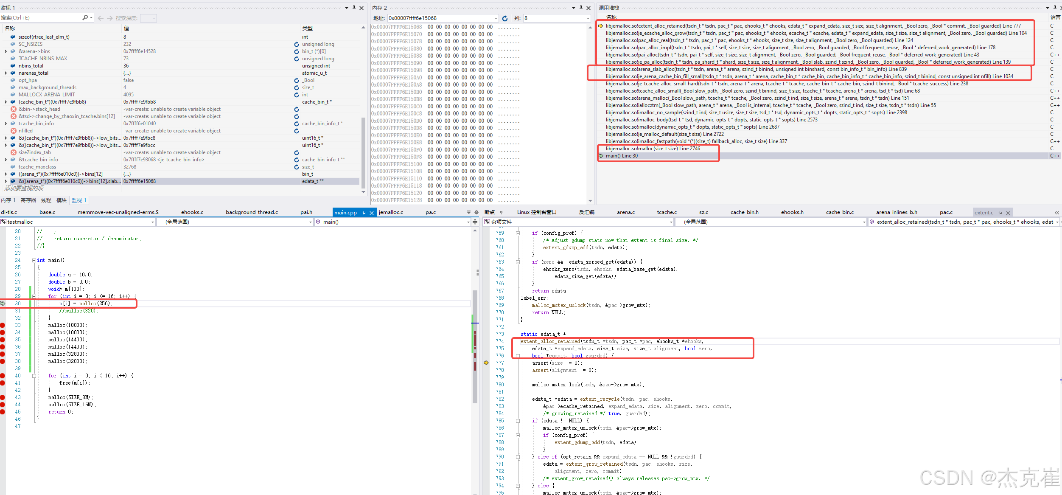This screenshot has width=1062, height=495.
Task: Open the address dropdown in 内存 2
Action: (495, 18)
